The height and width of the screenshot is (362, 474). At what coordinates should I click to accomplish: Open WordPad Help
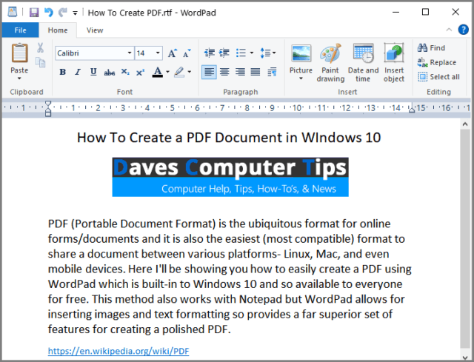[x=463, y=30]
